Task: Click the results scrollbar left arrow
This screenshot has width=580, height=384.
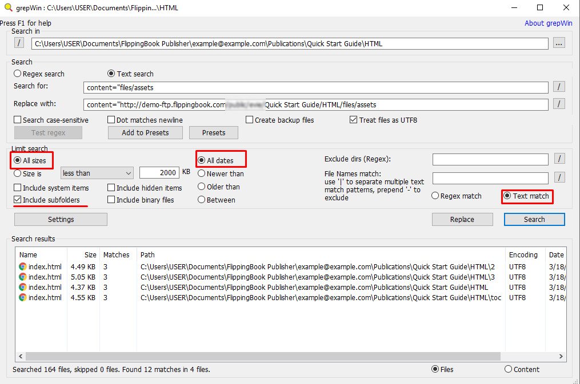Action: pyautogui.click(x=21, y=356)
